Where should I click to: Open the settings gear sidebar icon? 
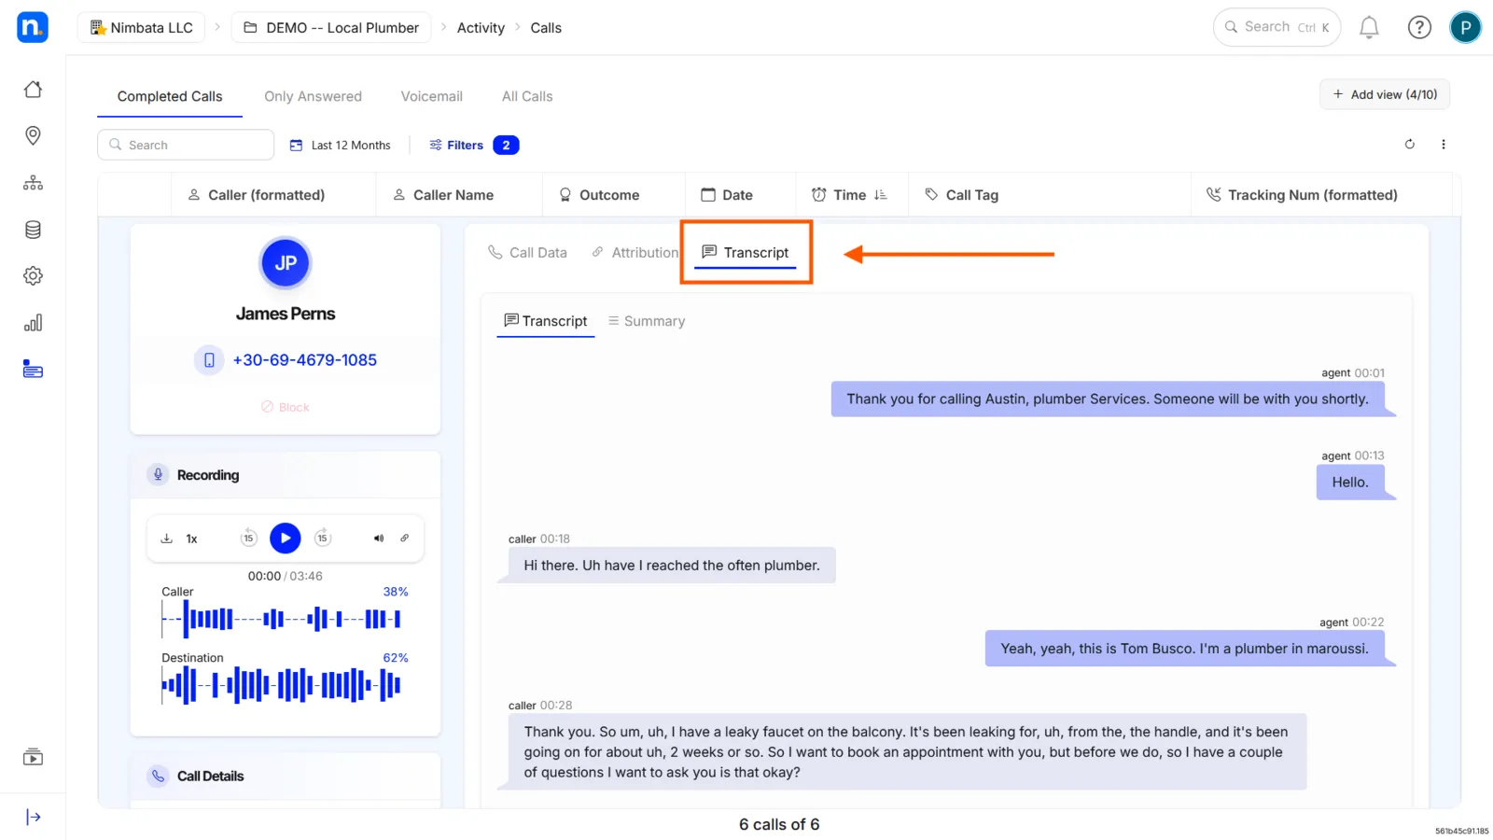(x=33, y=276)
